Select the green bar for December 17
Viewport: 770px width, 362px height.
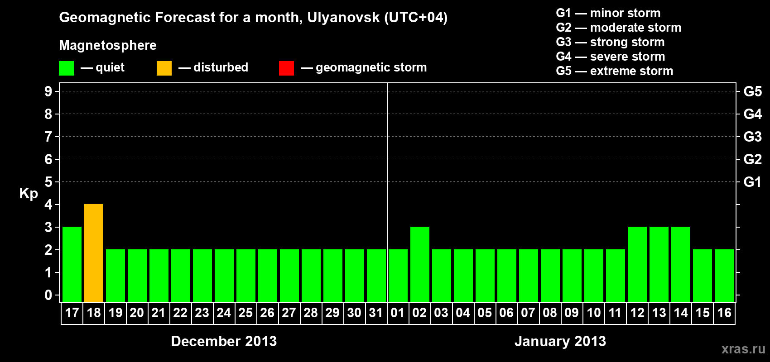(x=72, y=264)
